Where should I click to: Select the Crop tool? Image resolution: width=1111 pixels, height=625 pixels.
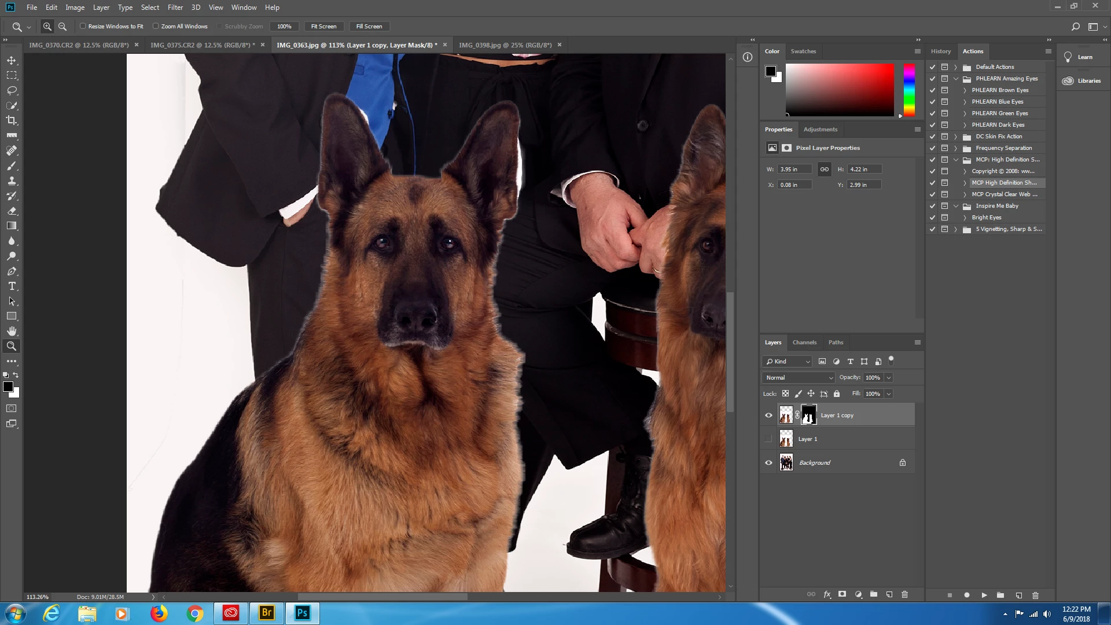pyautogui.click(x=12, y=120)
